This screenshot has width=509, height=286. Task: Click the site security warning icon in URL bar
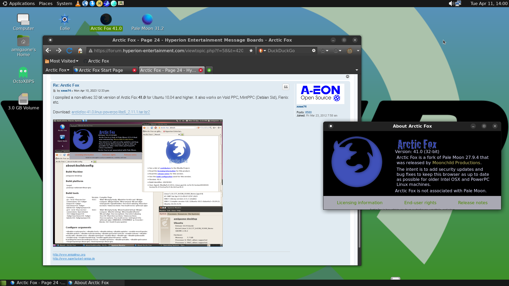(x=90, y=51)
